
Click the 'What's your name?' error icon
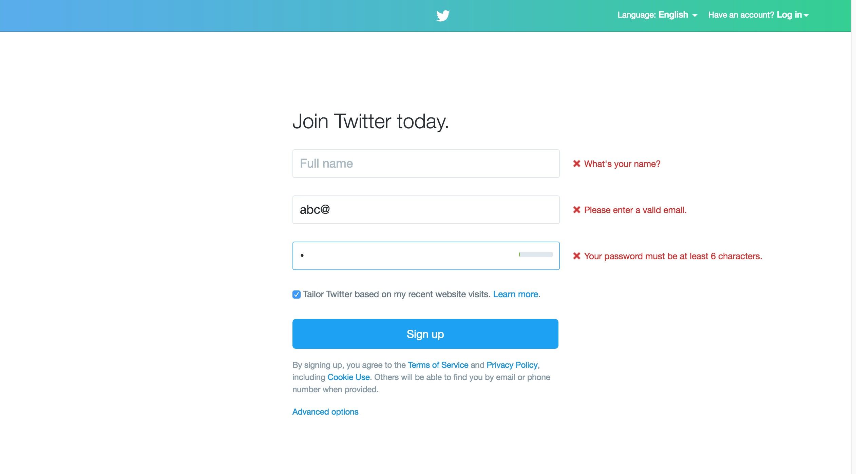tap(576, 164)
